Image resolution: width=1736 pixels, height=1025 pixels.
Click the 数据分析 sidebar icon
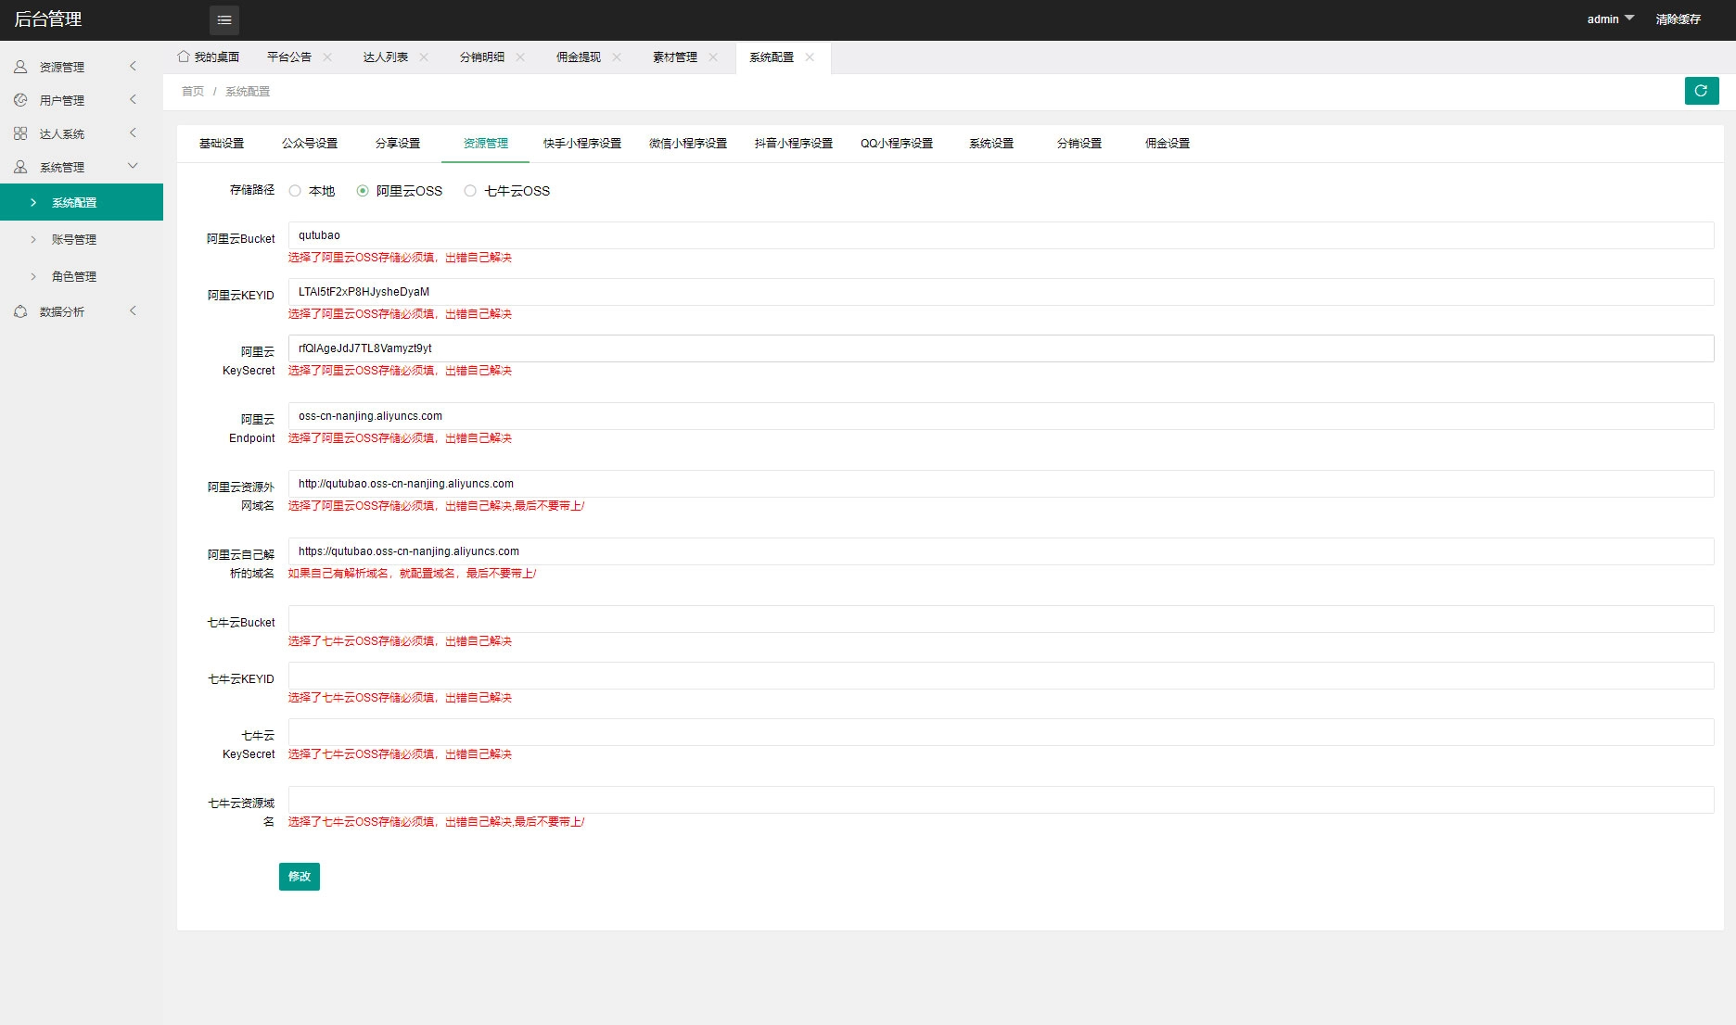coord(20,311)
